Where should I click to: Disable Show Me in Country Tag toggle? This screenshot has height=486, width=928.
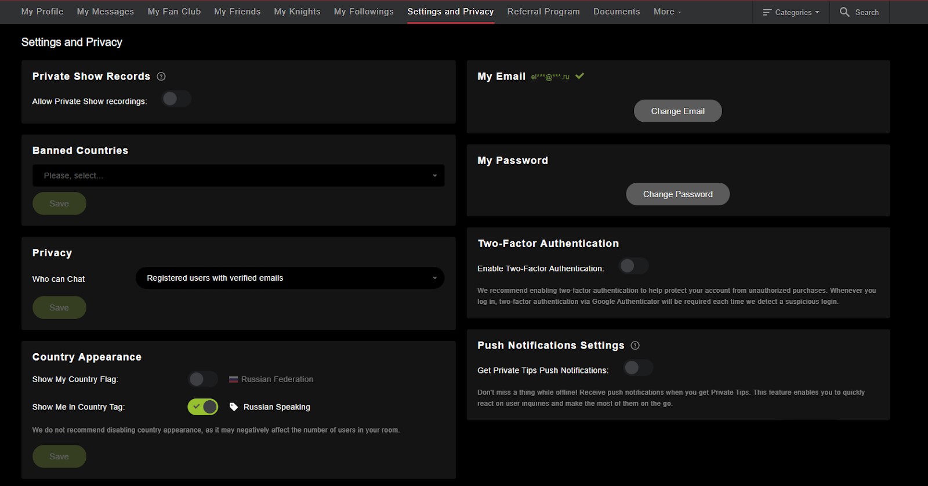pos(203,407)
